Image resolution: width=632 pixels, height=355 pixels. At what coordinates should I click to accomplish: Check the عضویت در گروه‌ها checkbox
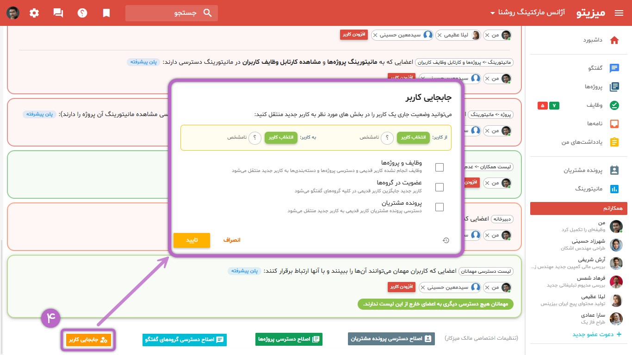[x=440, y=187]
